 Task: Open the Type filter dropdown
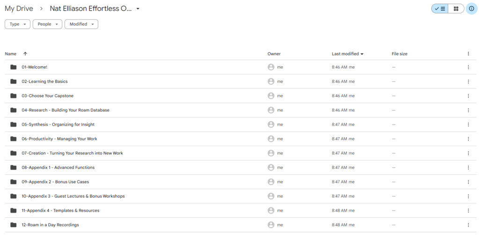pyautogui.click(x=17, y=24)
